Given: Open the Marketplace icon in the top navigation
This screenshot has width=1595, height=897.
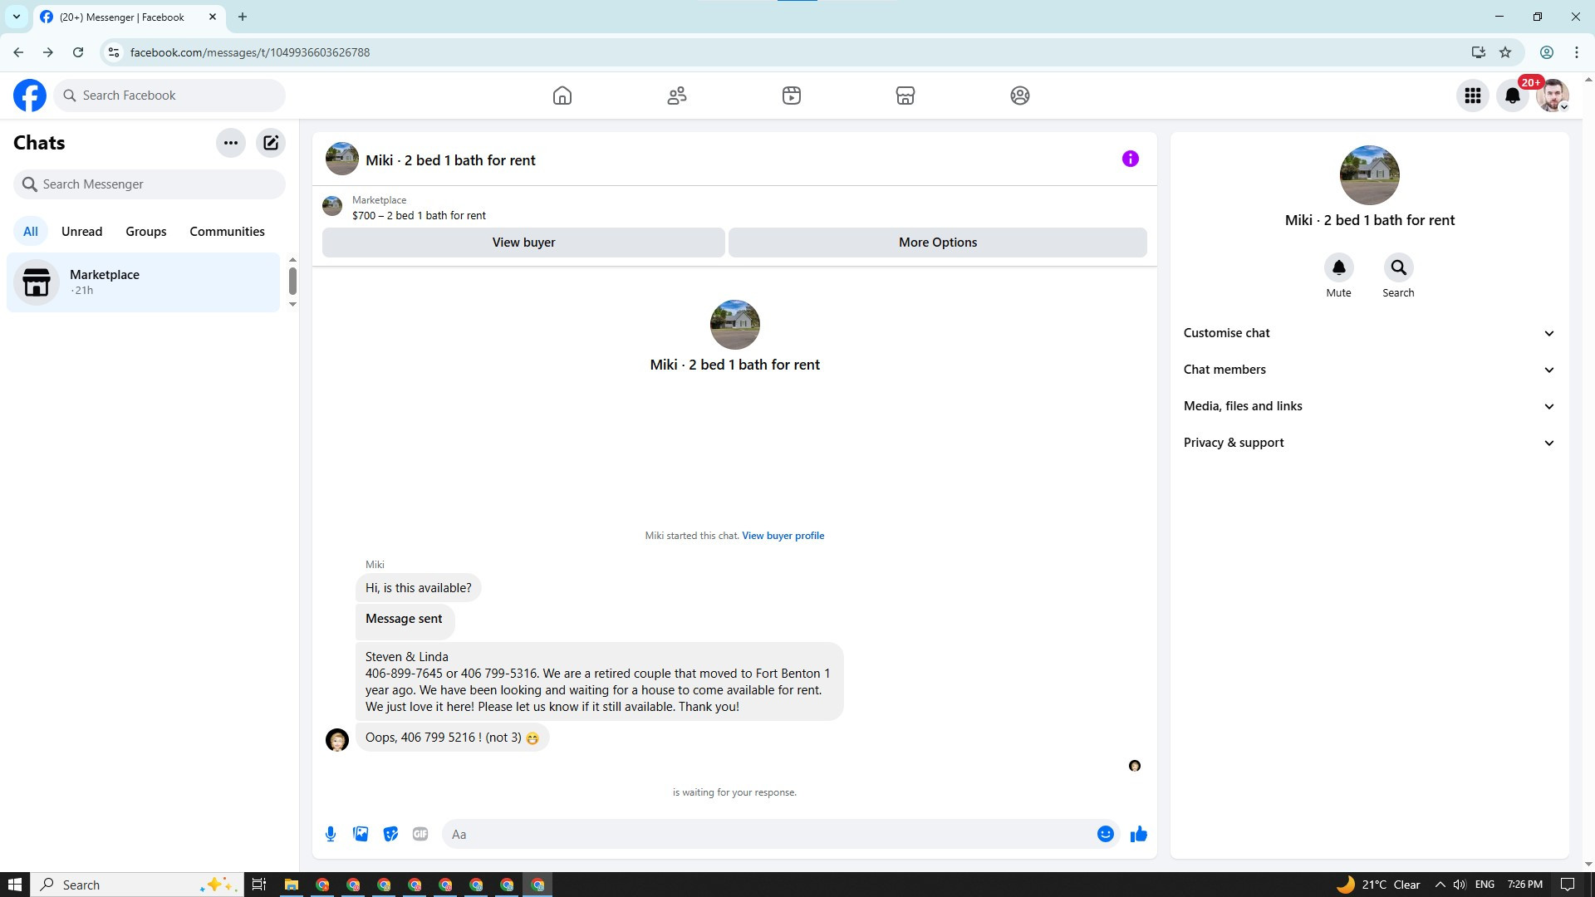Looking at the screenshot, I should point(905,96).
